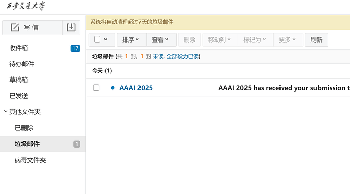Click the spam folder count badge 1
This screenshot has width=350, height=194.
click(77, 144)
